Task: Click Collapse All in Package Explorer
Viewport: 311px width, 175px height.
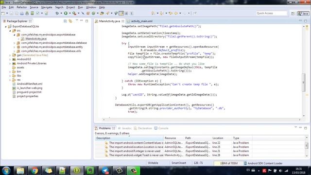Action: (x=65, y=21)
